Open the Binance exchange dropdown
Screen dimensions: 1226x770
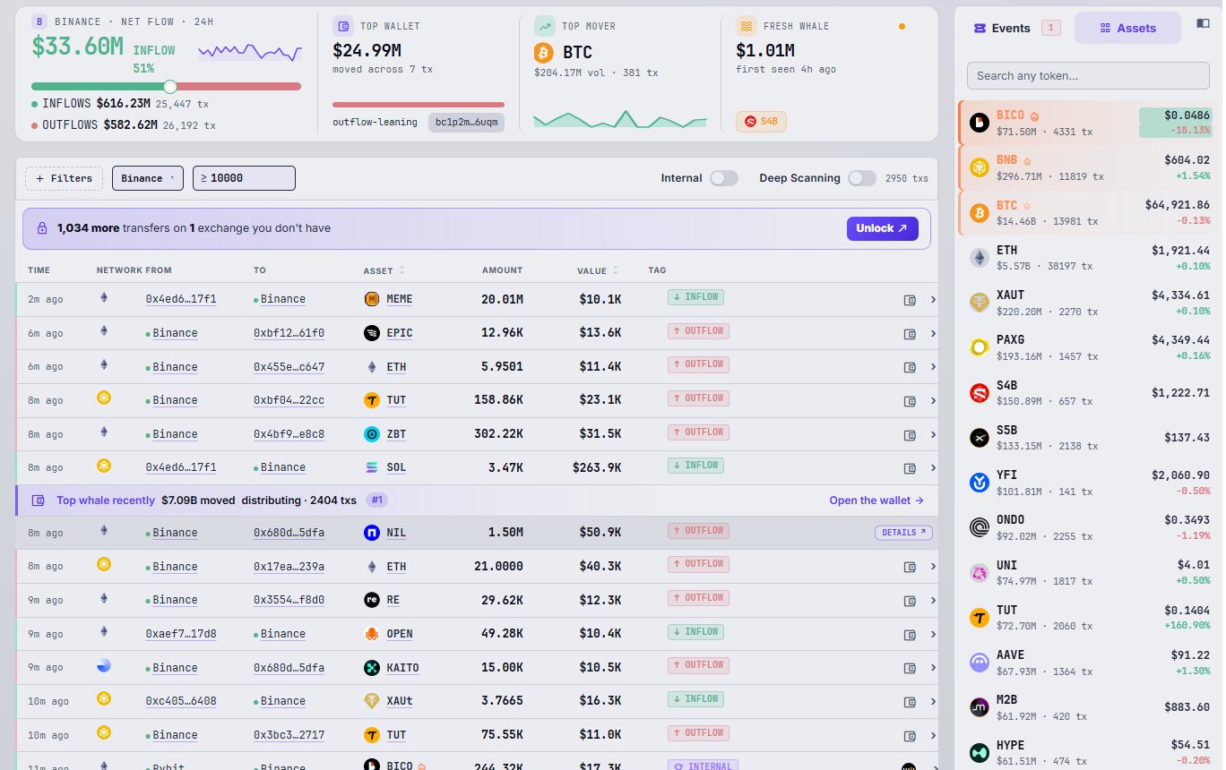click(x=148, y=178)
